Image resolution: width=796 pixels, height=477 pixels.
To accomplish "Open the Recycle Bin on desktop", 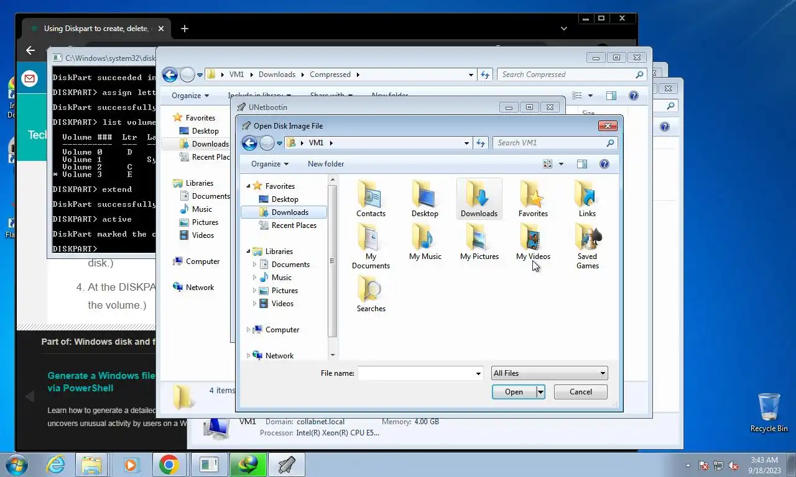I will point(769,412).
